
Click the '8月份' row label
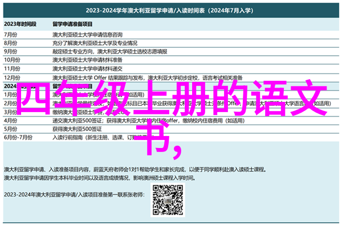click(x=10, y=43)
